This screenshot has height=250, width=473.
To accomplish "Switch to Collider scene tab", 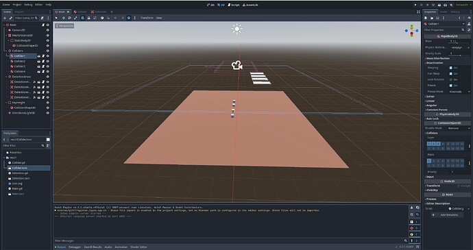I will [x=80, y=12].
